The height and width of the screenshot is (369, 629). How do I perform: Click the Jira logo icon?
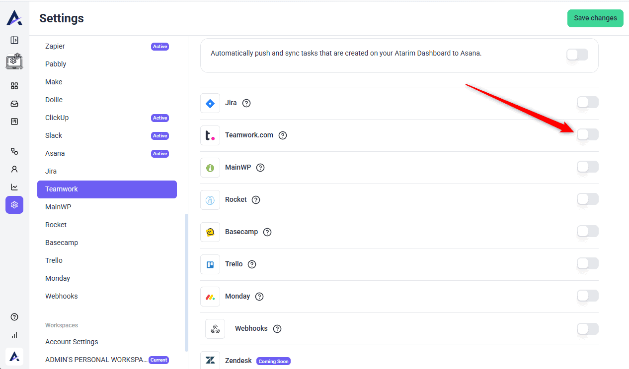coord(210,103)
